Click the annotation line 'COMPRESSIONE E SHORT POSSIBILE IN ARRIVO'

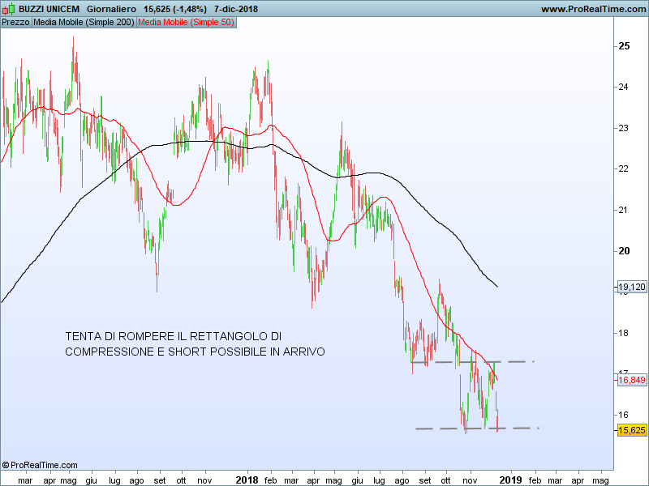pyautogui.click(x=195, y=352)
